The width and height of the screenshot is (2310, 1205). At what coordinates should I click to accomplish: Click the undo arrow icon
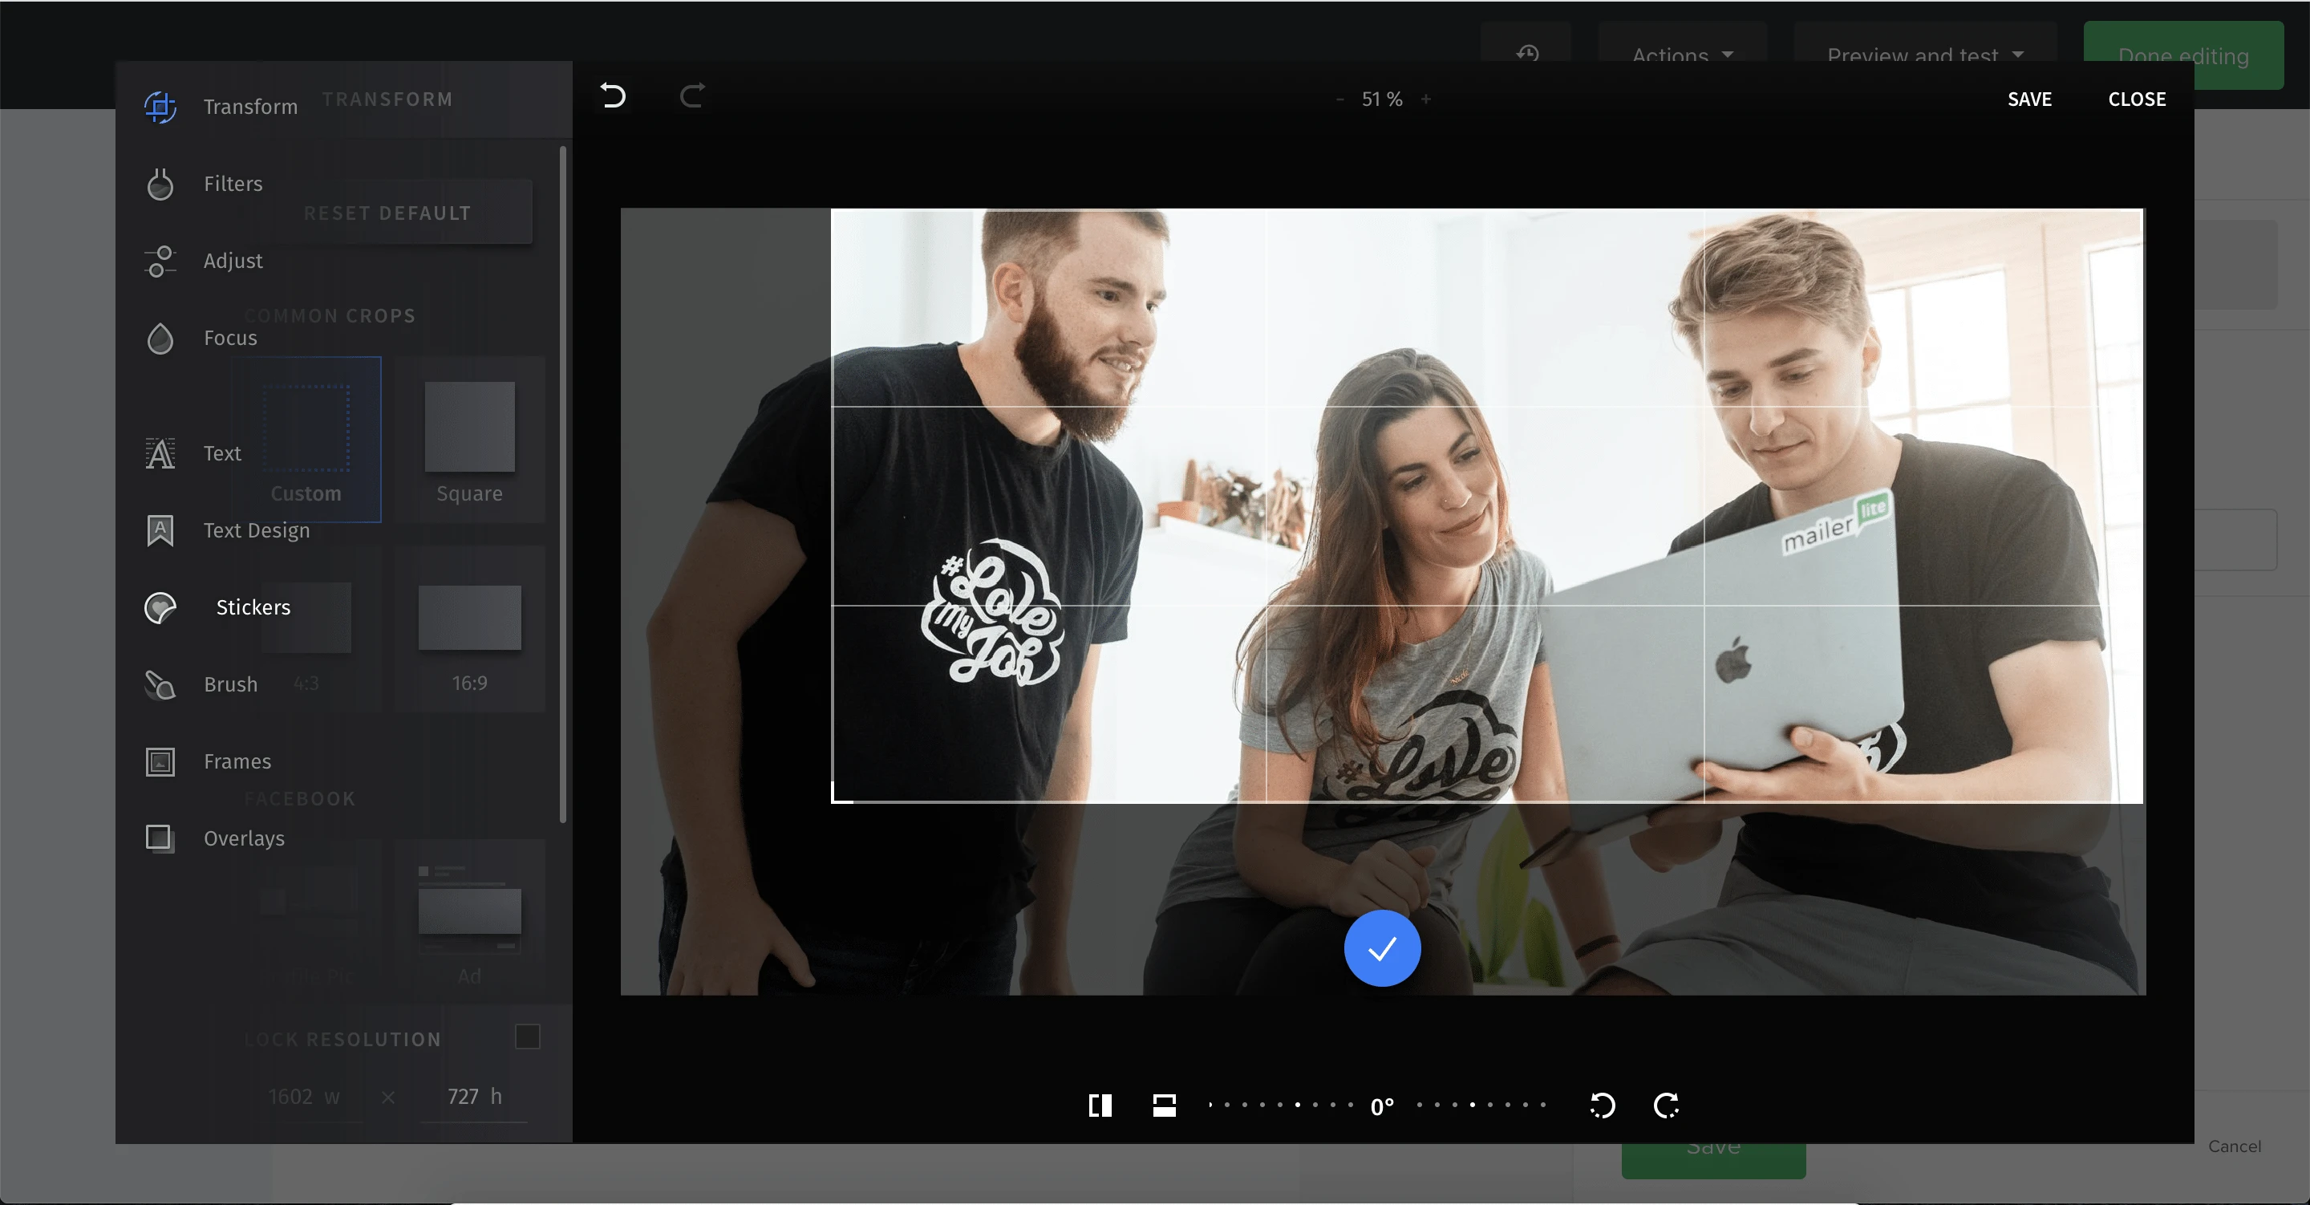point(614,96)
